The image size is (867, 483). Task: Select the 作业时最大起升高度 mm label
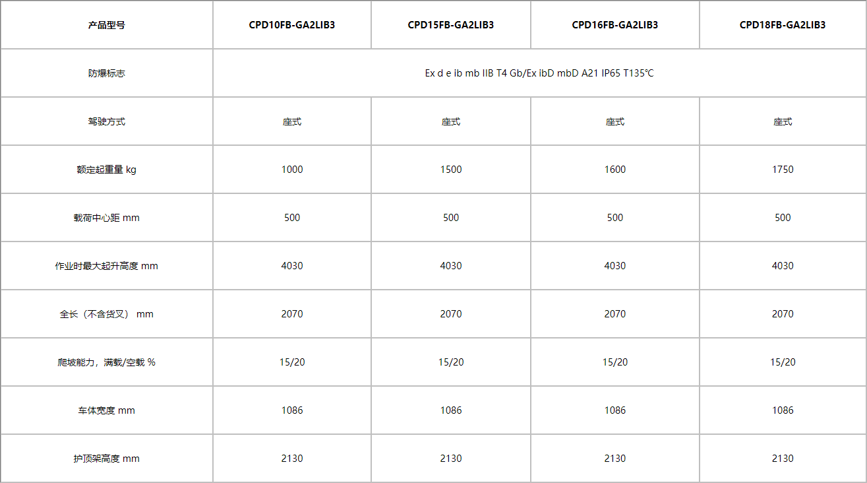coord(107,266)
